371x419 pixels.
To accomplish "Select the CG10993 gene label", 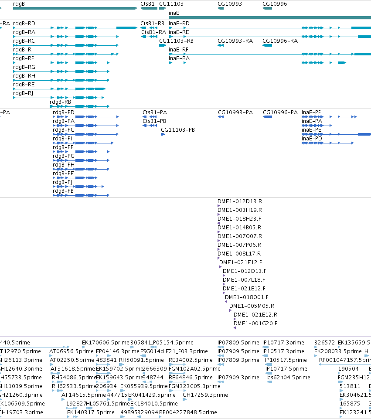I will tap(230, 4).
